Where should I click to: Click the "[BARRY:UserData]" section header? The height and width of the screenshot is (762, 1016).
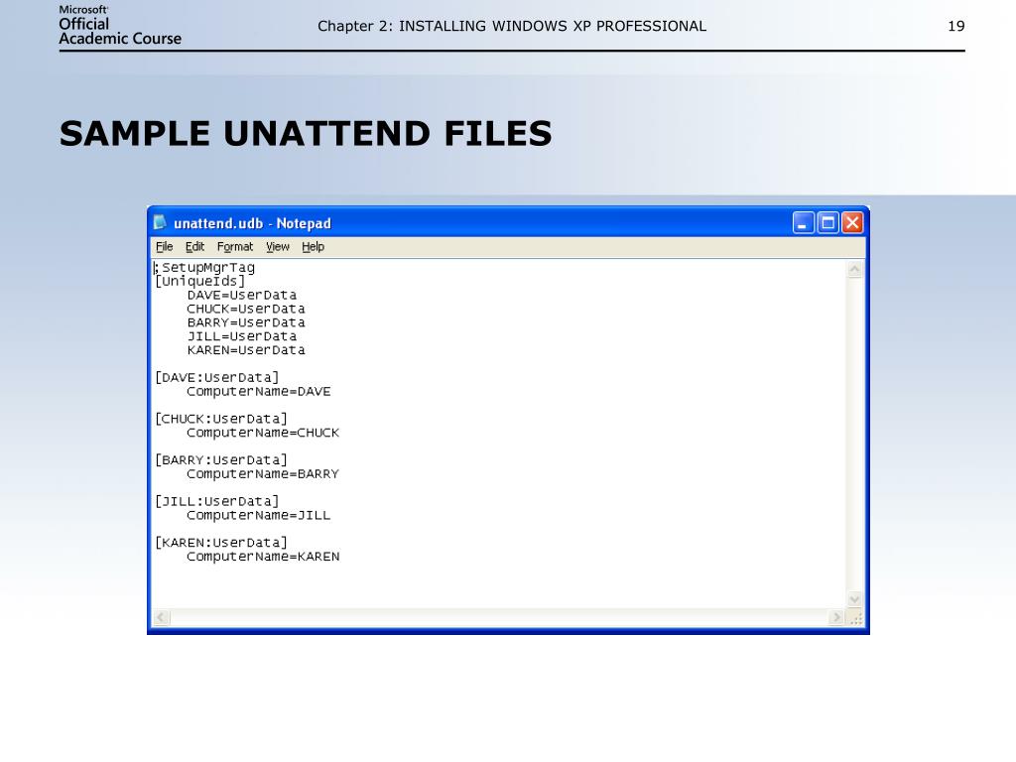pyautogui.click(x=221, y=460)
